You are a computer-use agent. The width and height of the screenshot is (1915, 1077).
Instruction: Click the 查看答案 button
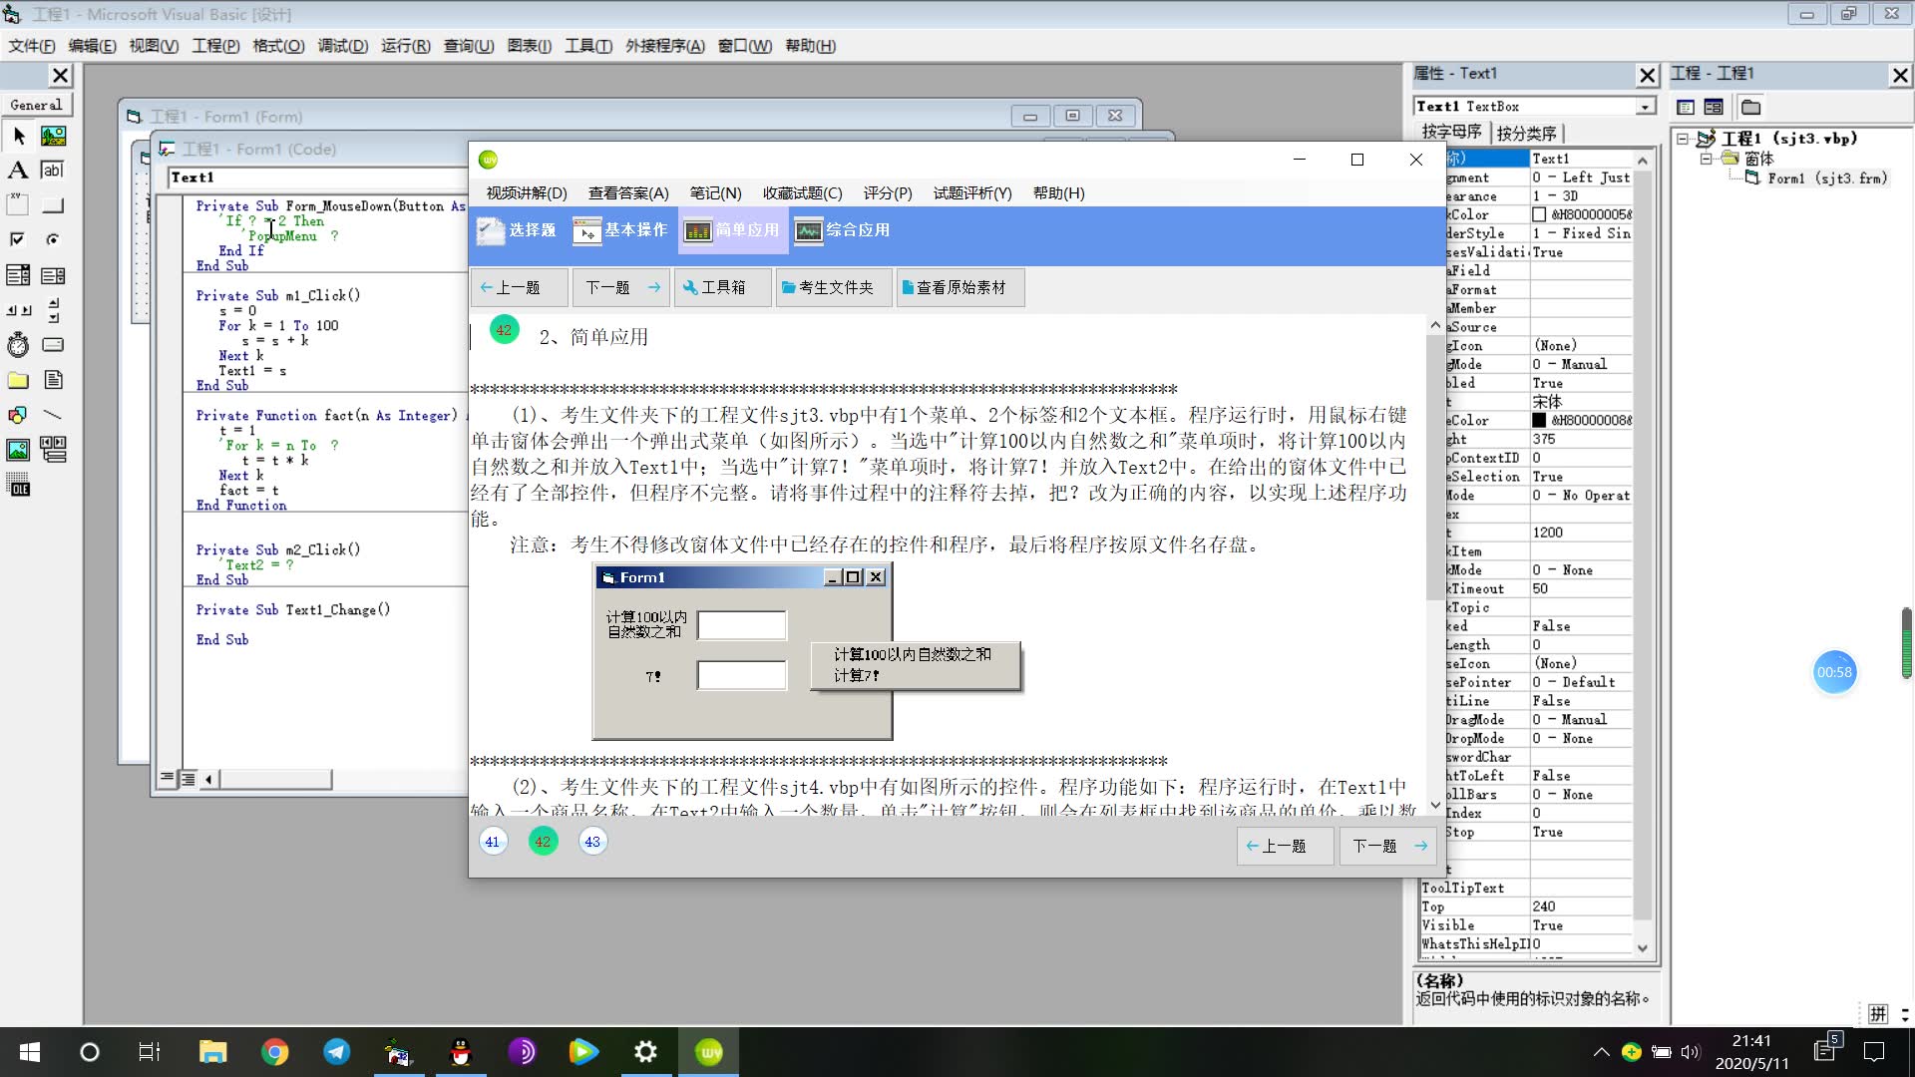628,192
